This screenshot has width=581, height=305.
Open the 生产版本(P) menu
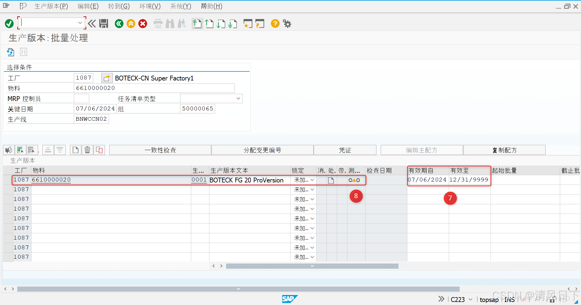[51, 6]
